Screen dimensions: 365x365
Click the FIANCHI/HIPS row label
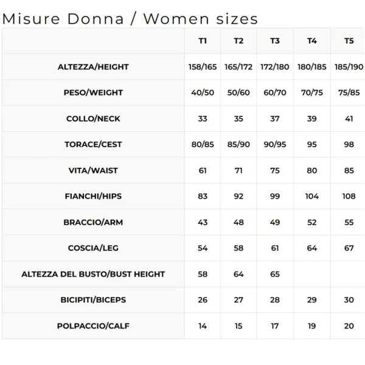(94, 196)
